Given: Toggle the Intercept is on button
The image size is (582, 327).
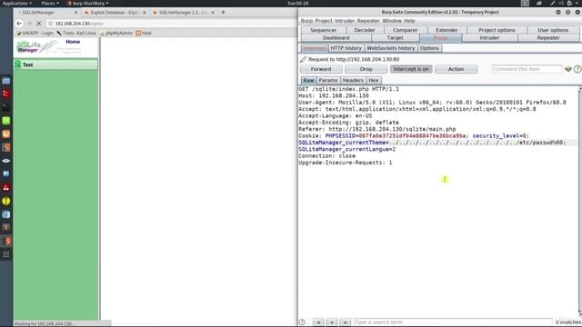Looking at the screenshot, I should pyautogui.click(x=411, y=69).
